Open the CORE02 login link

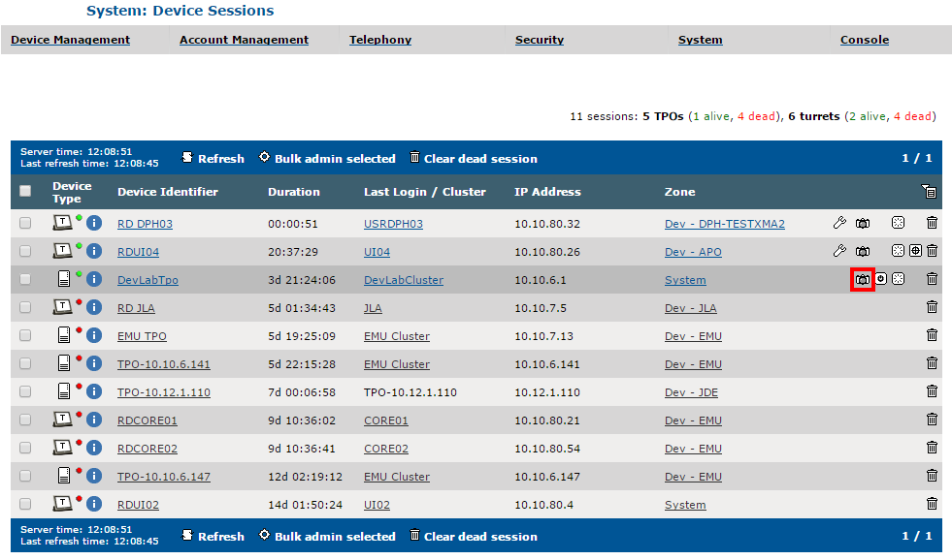click(x=385, y=449)
